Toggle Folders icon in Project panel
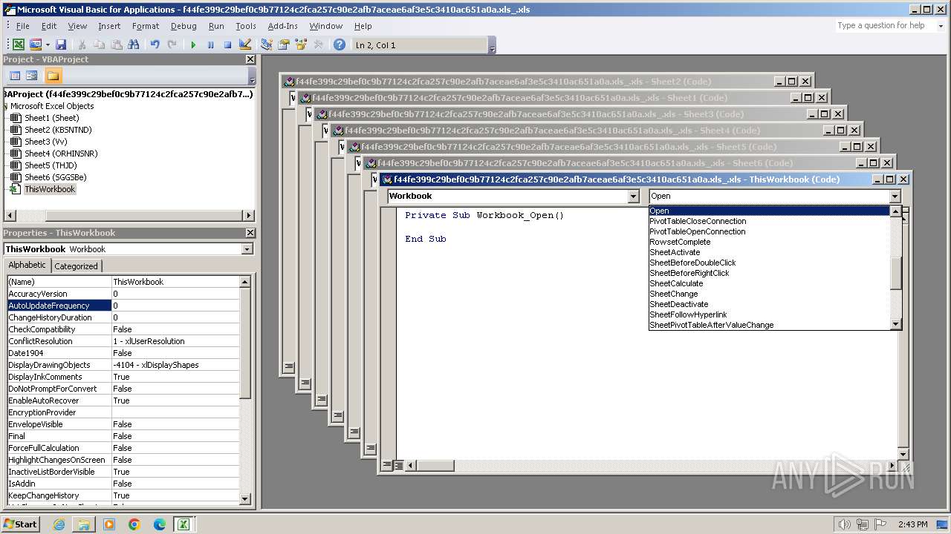 (53, 76)
